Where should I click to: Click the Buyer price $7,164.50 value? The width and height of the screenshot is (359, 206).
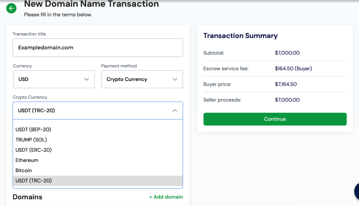286,84
